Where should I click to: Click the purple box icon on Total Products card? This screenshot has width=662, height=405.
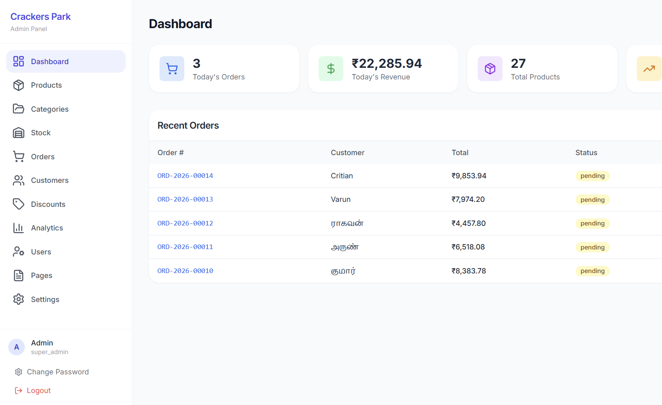point(490,69)
